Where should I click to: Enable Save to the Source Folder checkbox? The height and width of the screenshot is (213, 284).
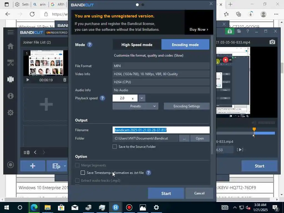click(x=115, y=146)
